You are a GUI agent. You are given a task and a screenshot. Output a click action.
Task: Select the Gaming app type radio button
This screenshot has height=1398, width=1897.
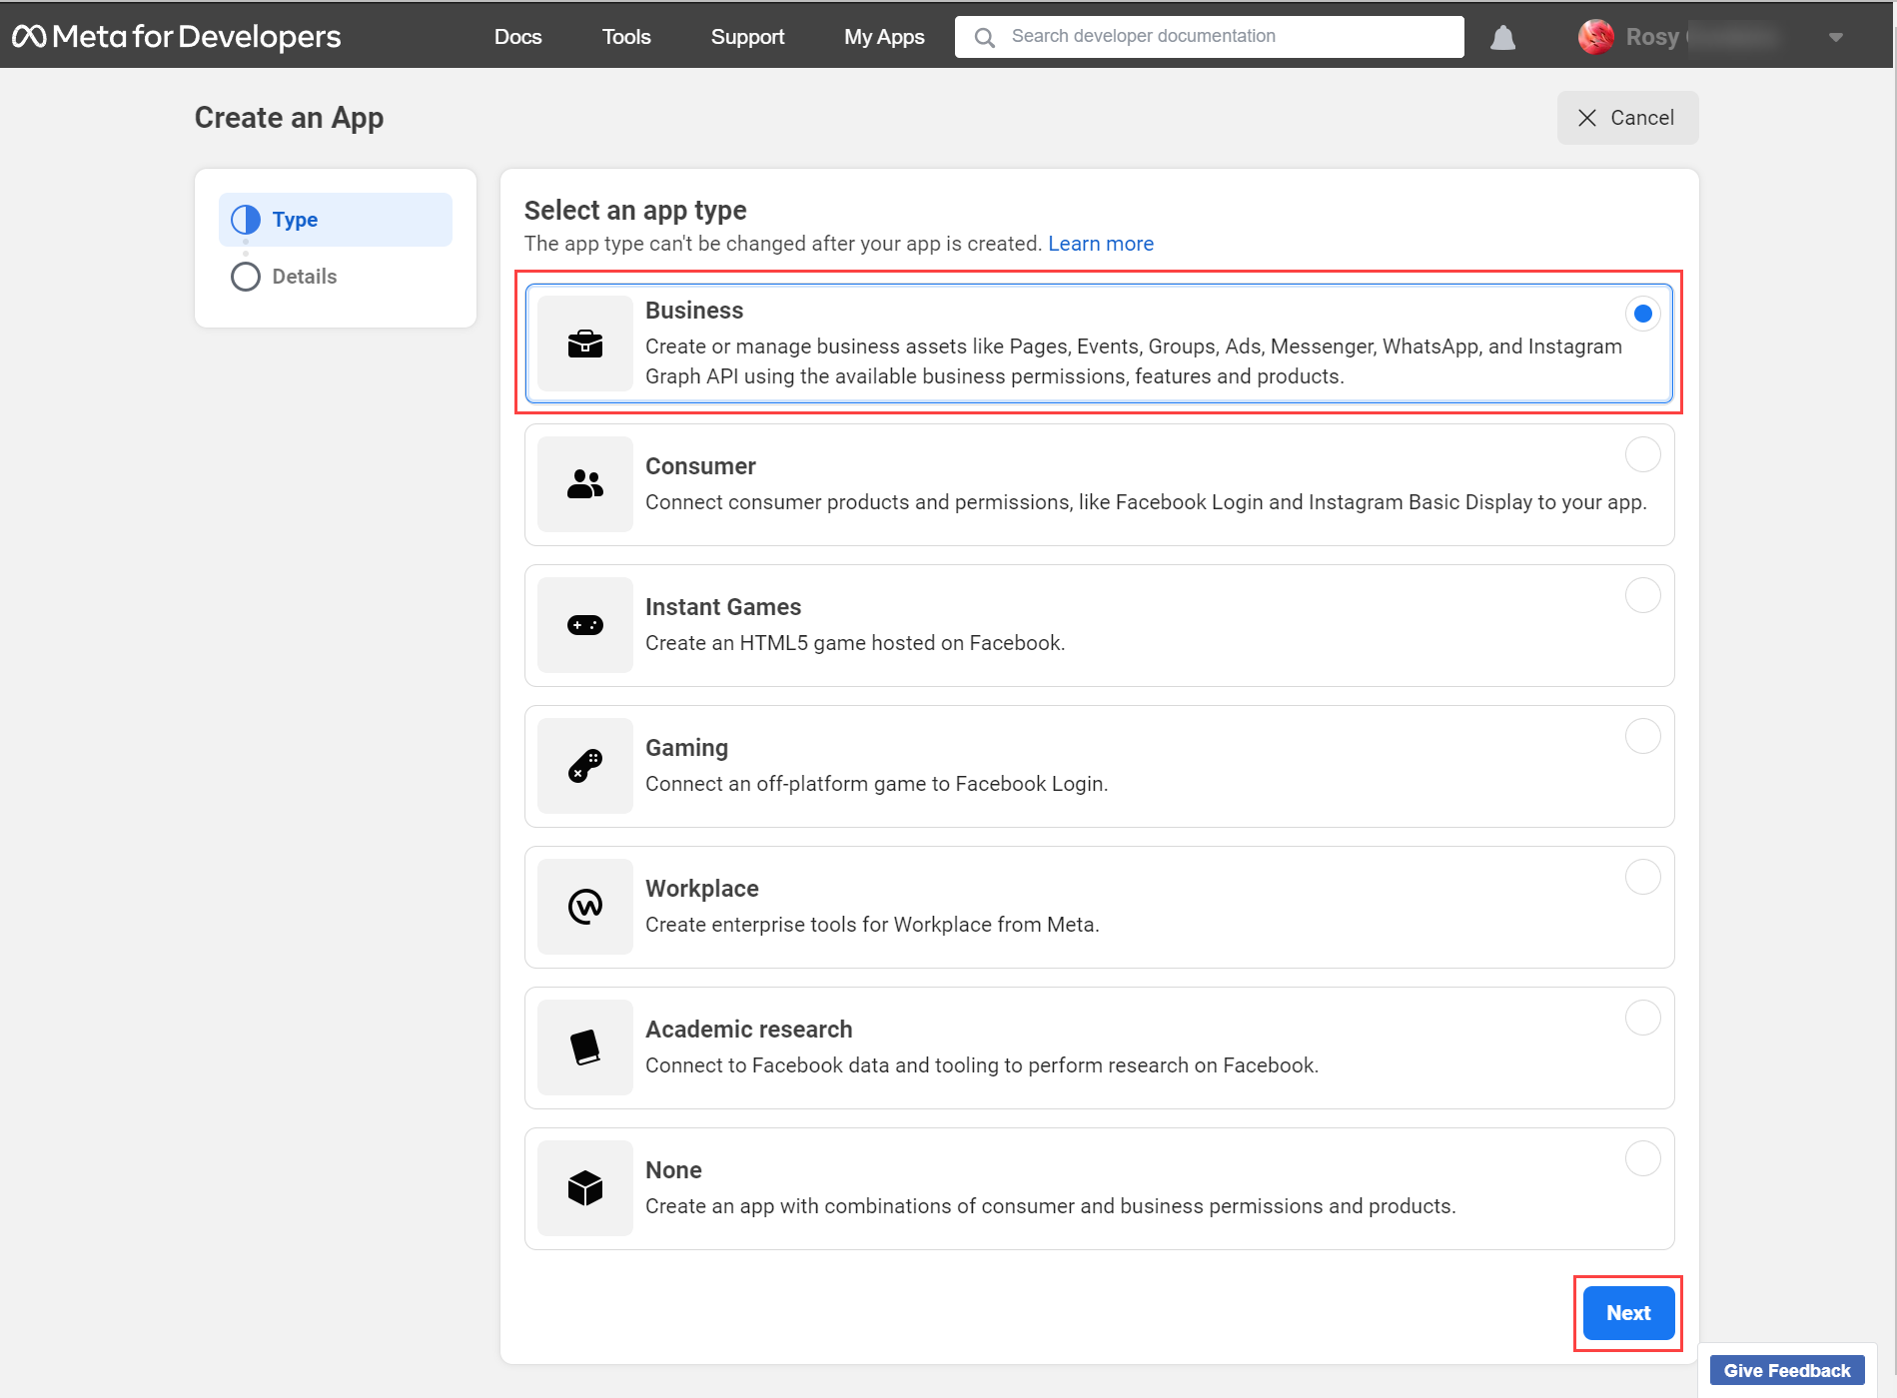tap(1641, 736)
